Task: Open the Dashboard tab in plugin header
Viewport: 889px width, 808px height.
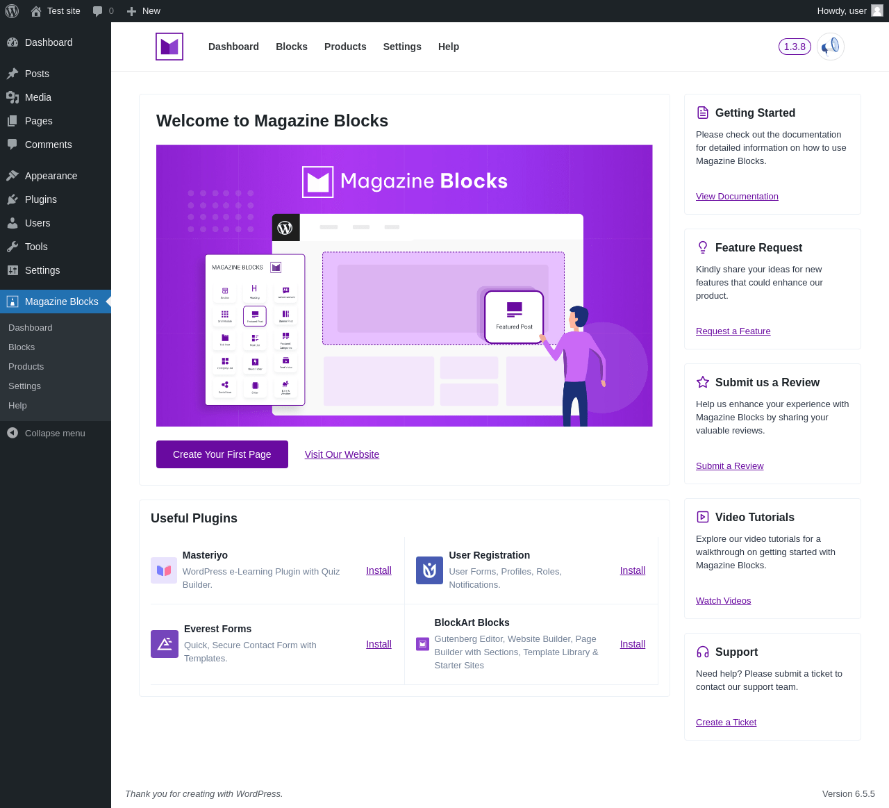Action: point(233,47)
